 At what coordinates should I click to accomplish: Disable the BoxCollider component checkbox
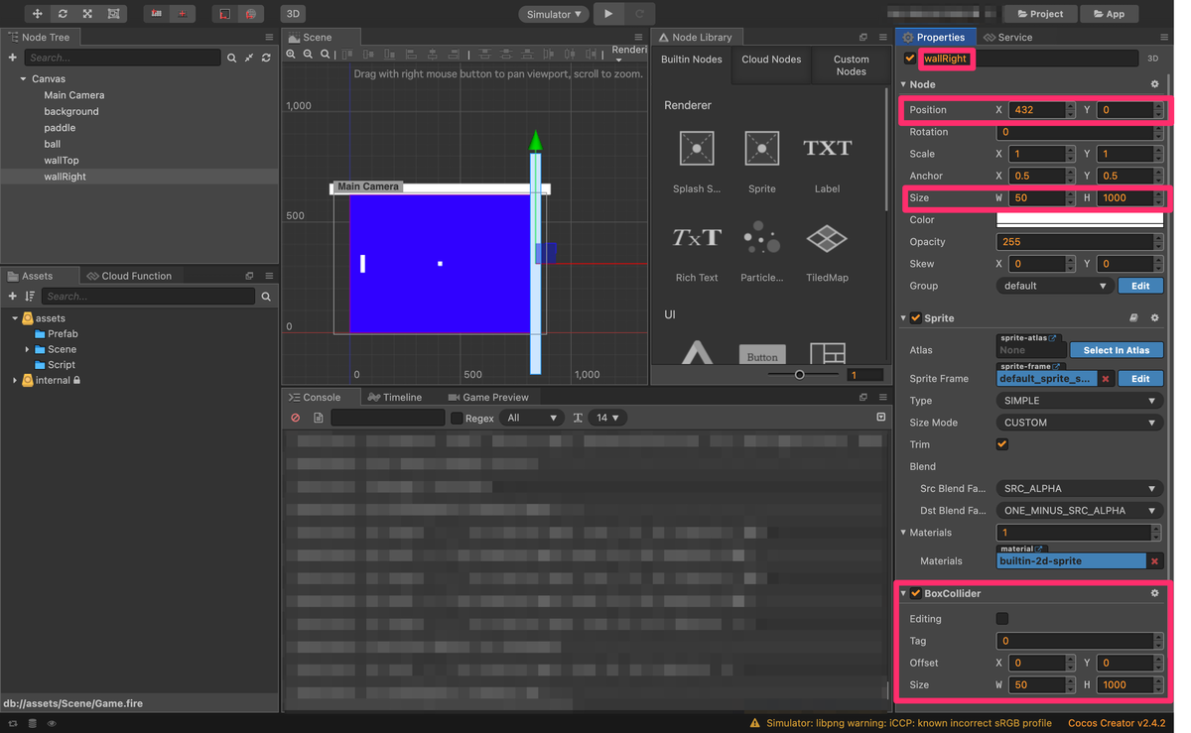(916, 593)
